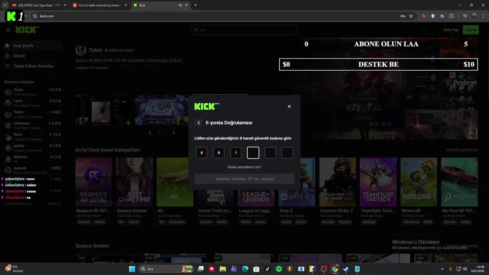The height and width of the screenshot is (275, 489).
Task: Click the Ara search field on Kick
Action: (244, 30)
